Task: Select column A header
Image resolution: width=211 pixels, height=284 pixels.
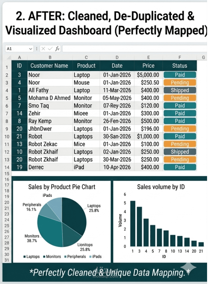Action: coord(19,57)
